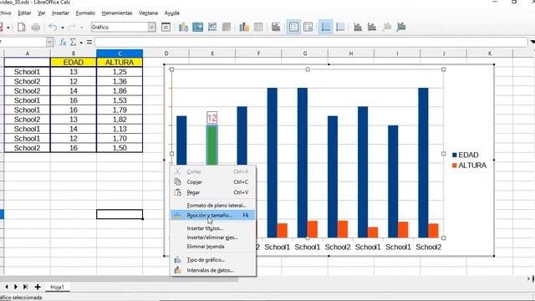Expand the Undo history dropdown arrow
Image resolution: width=535 pixels, height=301 pixels.
click(x=63, y=28)
